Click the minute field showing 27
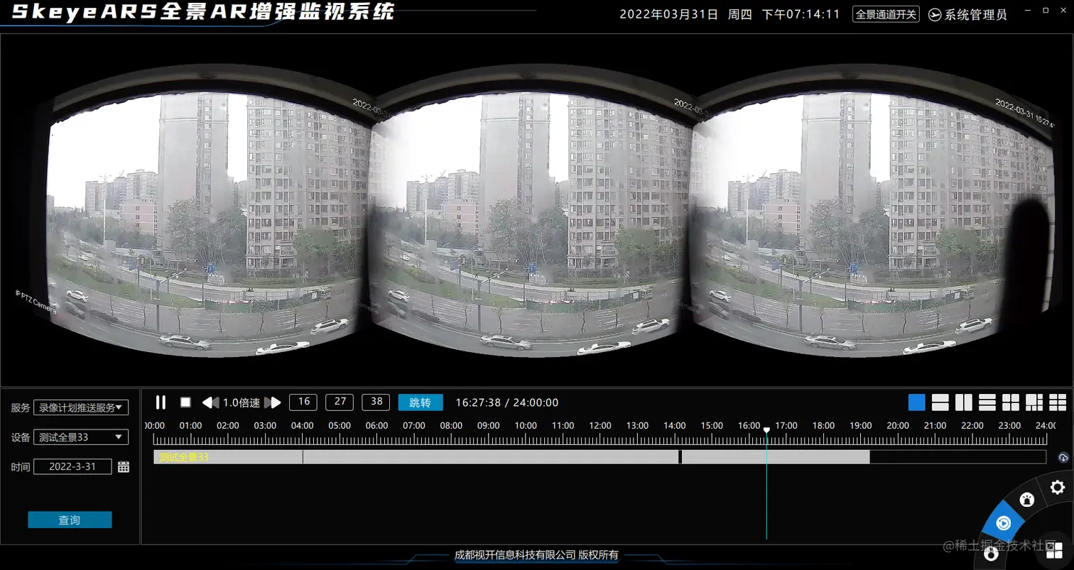1074x570 pixels. (x=340, y=402)
